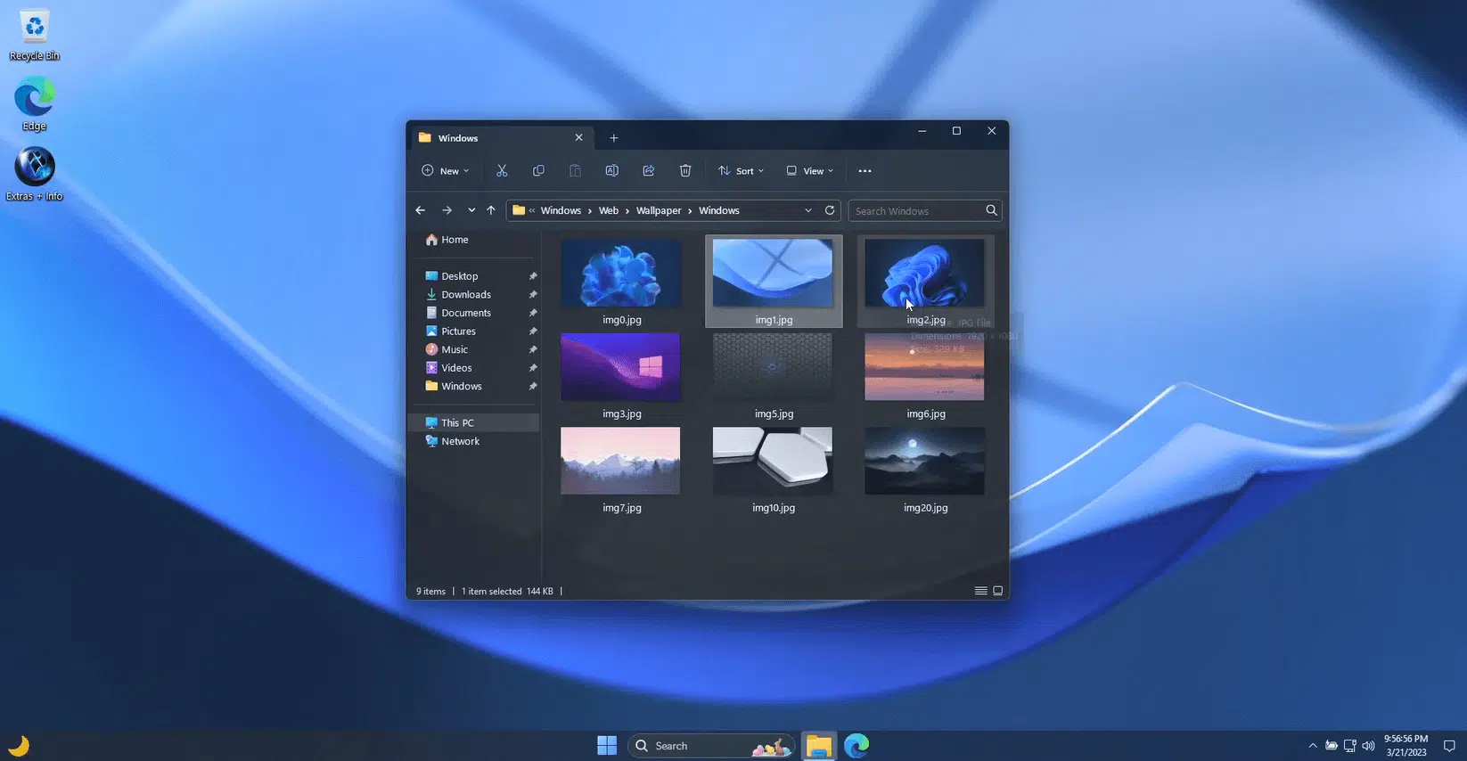Image resolution: width=1467 pixels, height=761 pixels.
Task: Click the Rename icon in toolbar
Action: point(611,171)
